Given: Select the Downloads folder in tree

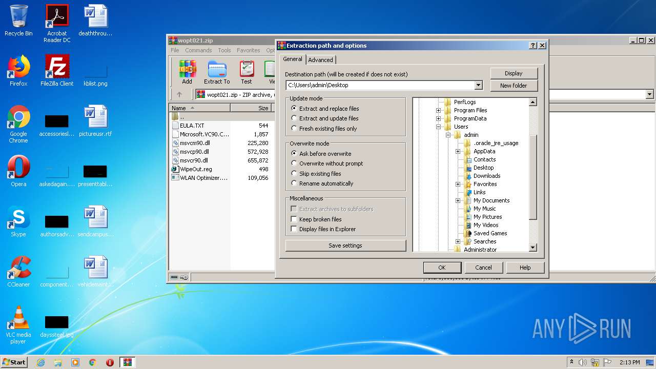Looking at the screenshot, I should [x=486, y=176].
